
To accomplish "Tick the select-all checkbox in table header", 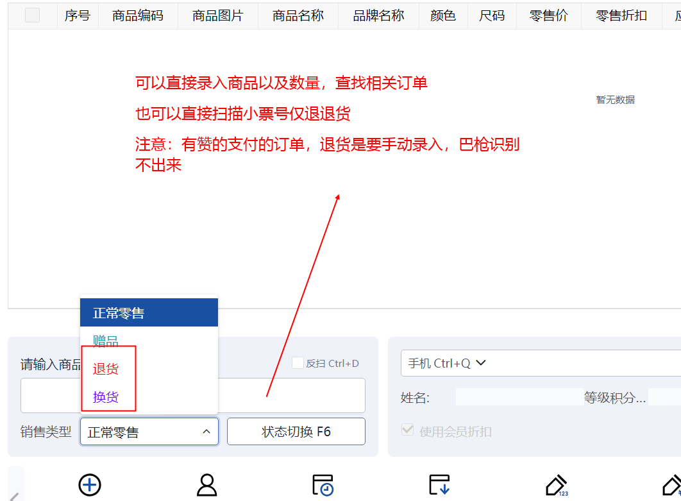I will (32, 16).
